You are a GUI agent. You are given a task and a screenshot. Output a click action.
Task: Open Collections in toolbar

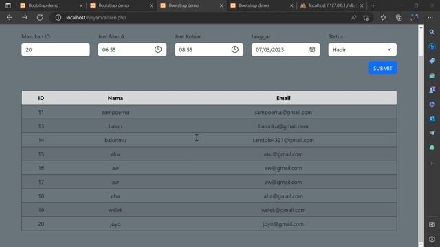click(x=399, y=18)
